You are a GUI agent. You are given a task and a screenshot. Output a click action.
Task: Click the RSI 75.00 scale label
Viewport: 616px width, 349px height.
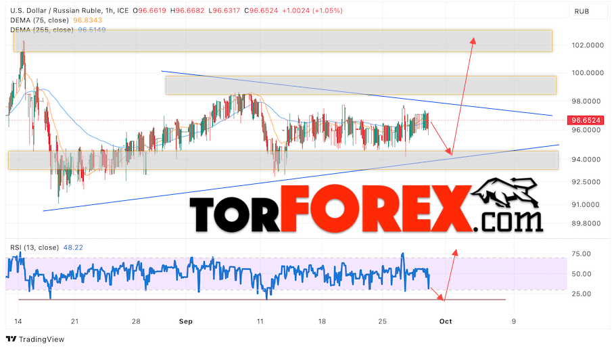pos(581,254)
